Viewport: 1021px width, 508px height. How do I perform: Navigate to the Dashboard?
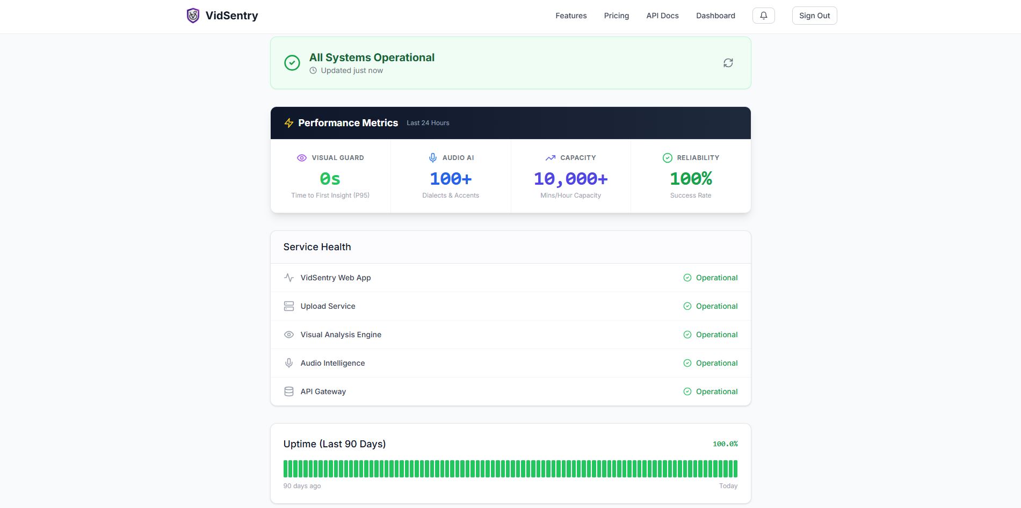tap(715, 16)
